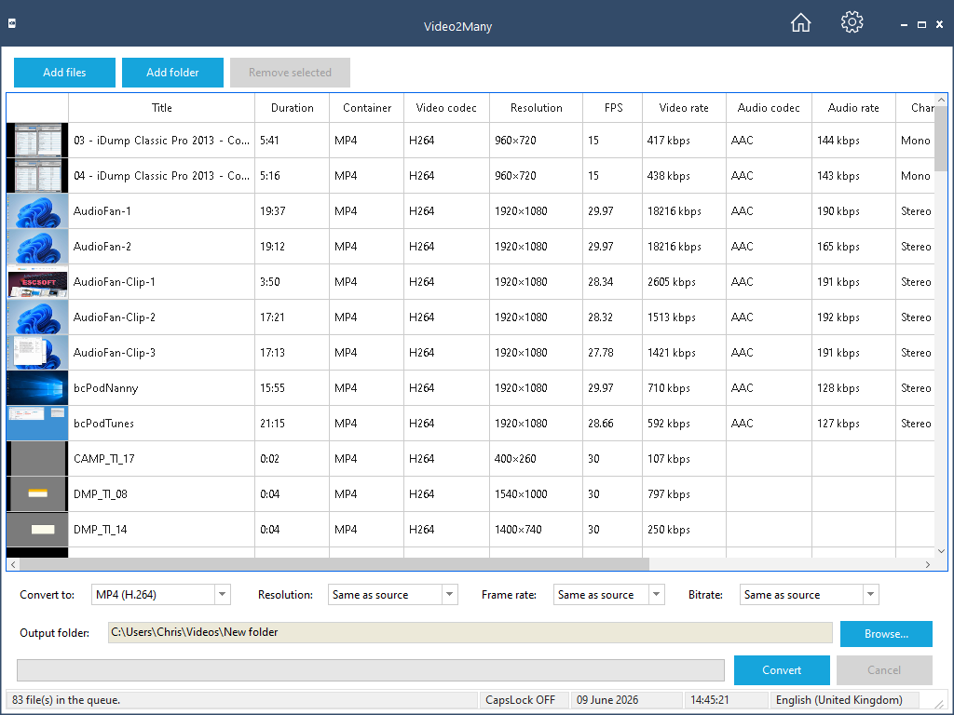Open the Bitrate dropdown
This screenshot has width=954, height=715.
pos(871,595)
